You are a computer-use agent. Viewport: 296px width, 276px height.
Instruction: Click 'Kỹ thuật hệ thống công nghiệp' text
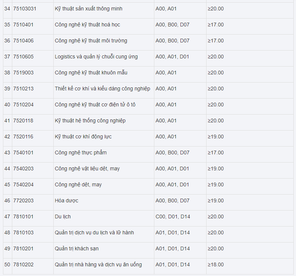[x=90, y=121]
